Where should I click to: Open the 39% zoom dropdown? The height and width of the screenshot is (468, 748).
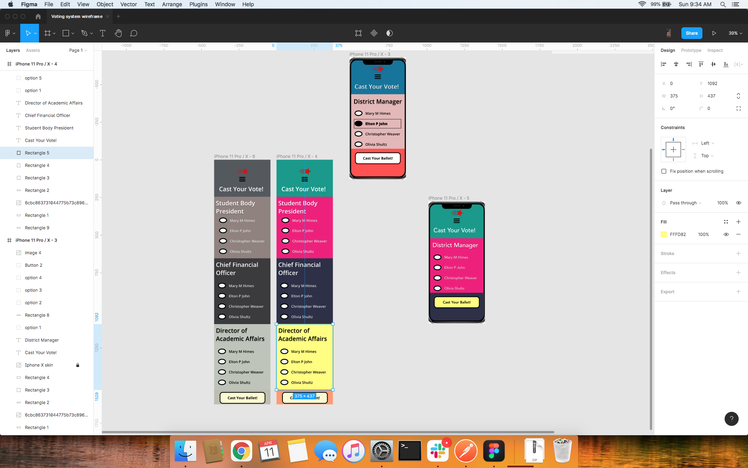735,33
